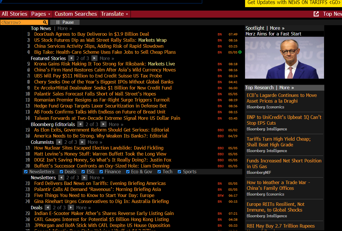Click the Spotlight section heading
The image size is (342, 231).
click(x=255, y=28)
